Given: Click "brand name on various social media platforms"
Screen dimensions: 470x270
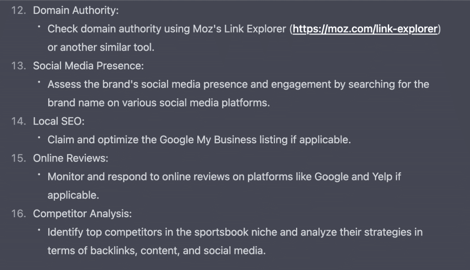Looking at the screenshot, I should pyautogui.click(x=158, y=103).
